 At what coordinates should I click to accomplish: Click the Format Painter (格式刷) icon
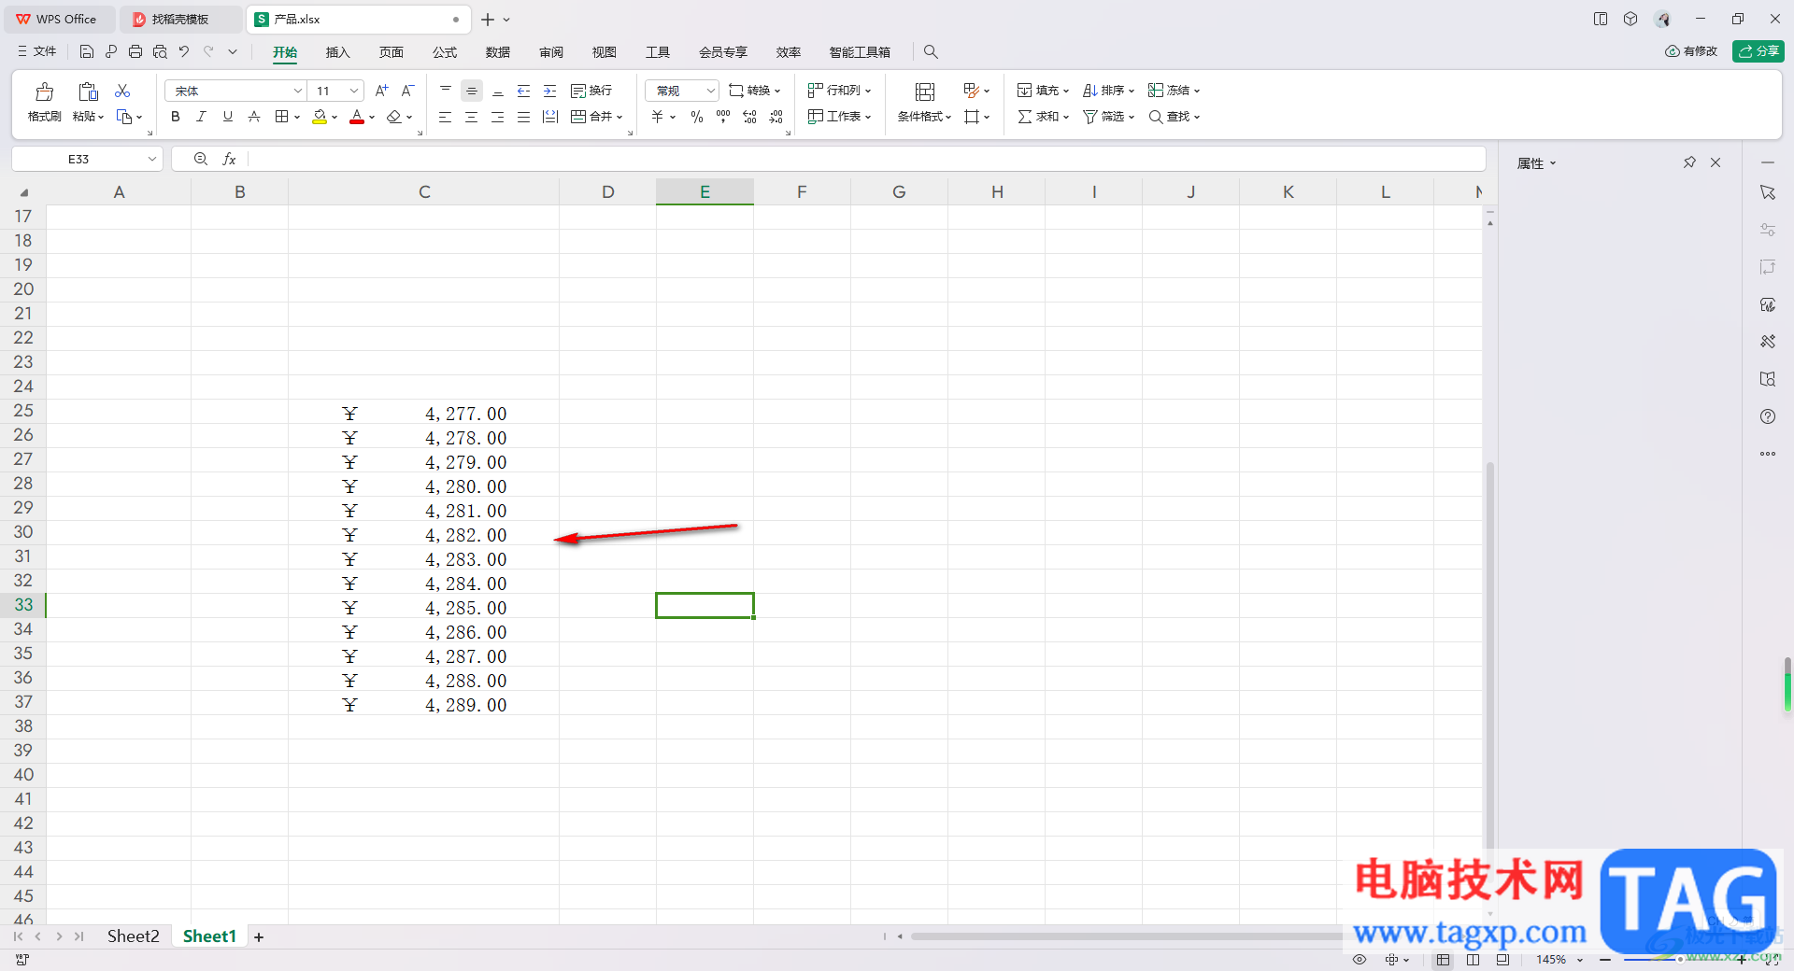coord(44,91)
